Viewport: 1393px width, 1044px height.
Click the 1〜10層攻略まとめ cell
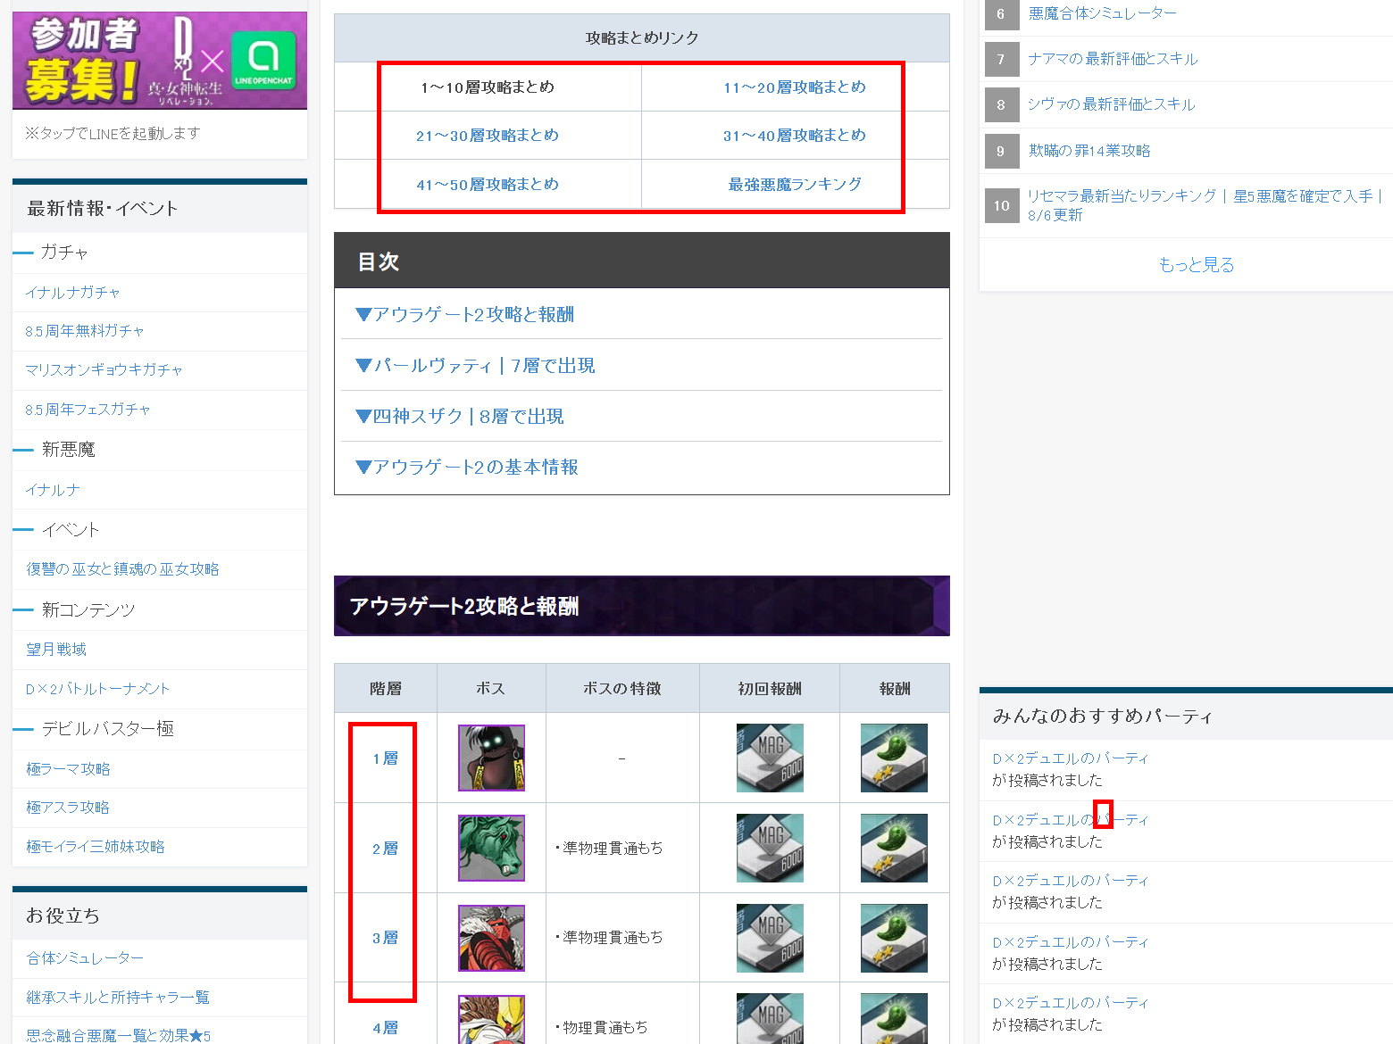coord(488,87)
